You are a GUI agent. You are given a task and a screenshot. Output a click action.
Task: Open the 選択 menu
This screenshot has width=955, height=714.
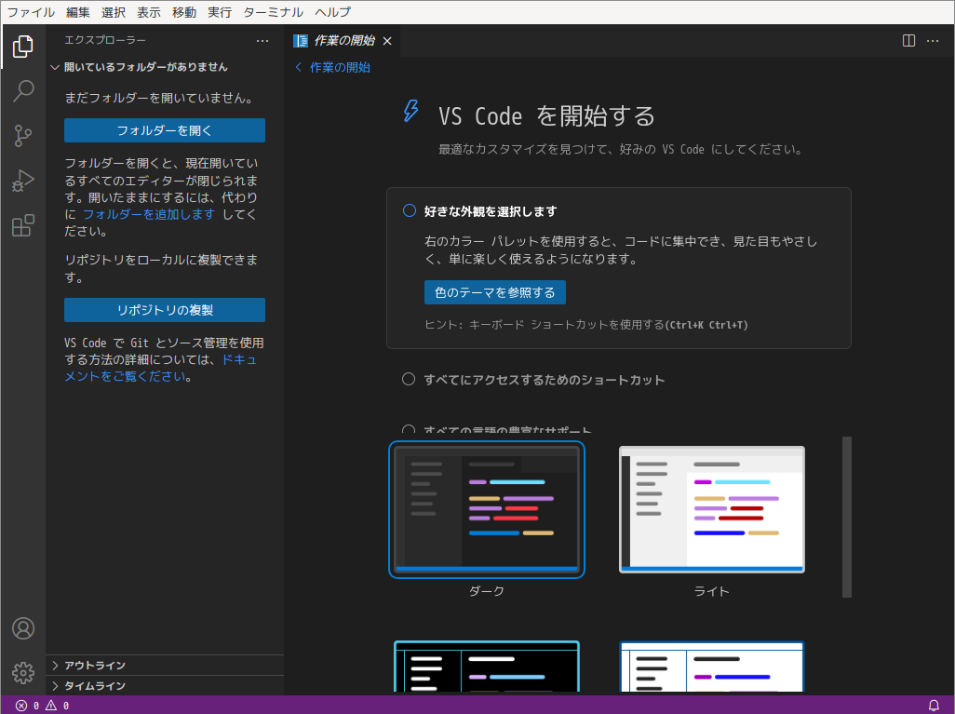point(114,12)
